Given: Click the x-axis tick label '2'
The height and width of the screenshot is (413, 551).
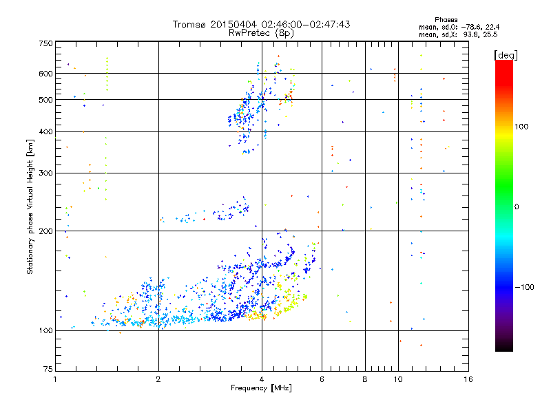Looking at the screenshot, I should [158, 379].
